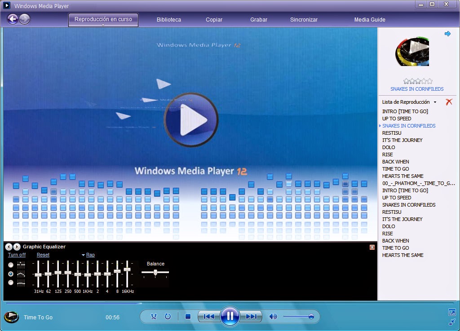Screen dimensions: 460x331
Task: Open the Sincronizar tab
Action: 304,20
